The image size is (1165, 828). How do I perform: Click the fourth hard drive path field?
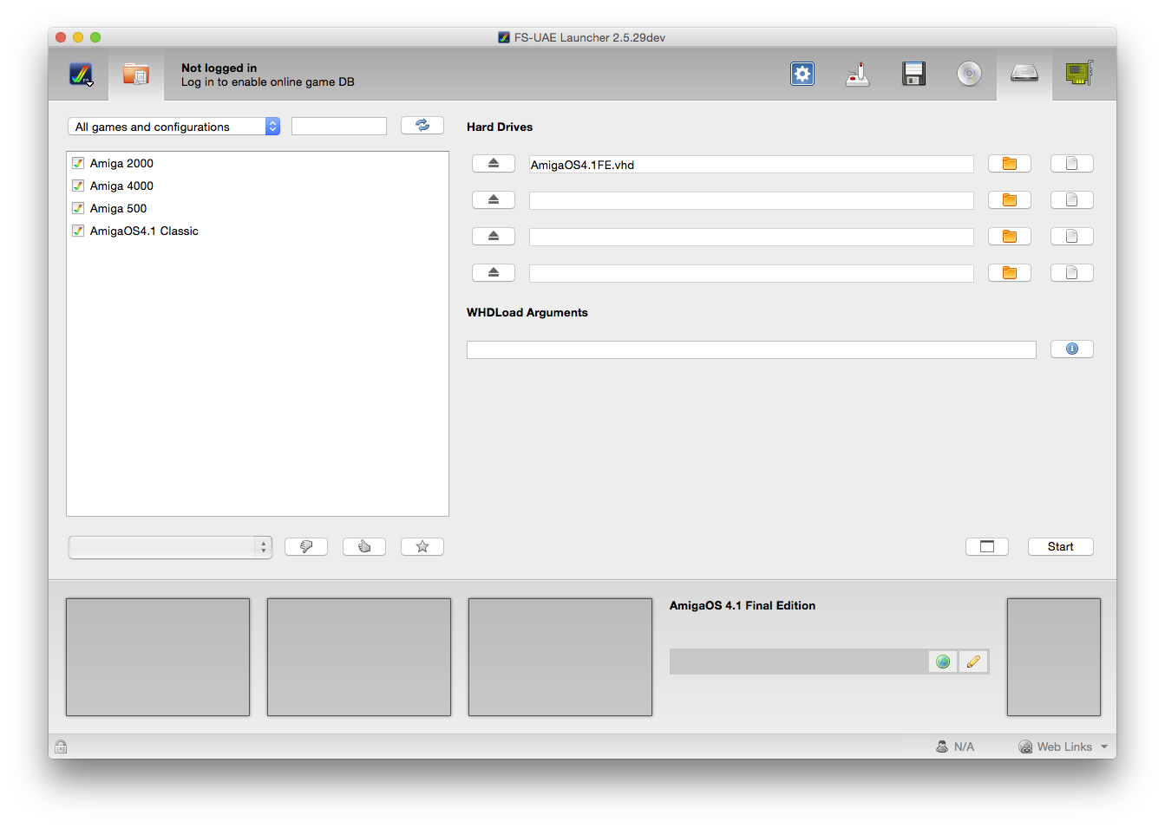point(751,274)
